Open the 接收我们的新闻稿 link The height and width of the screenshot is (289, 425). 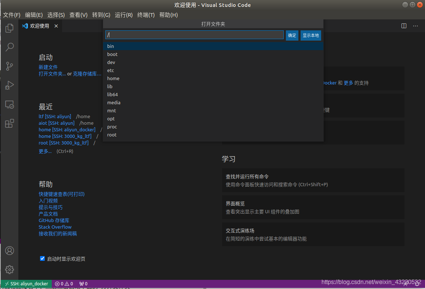coord(58,234)
